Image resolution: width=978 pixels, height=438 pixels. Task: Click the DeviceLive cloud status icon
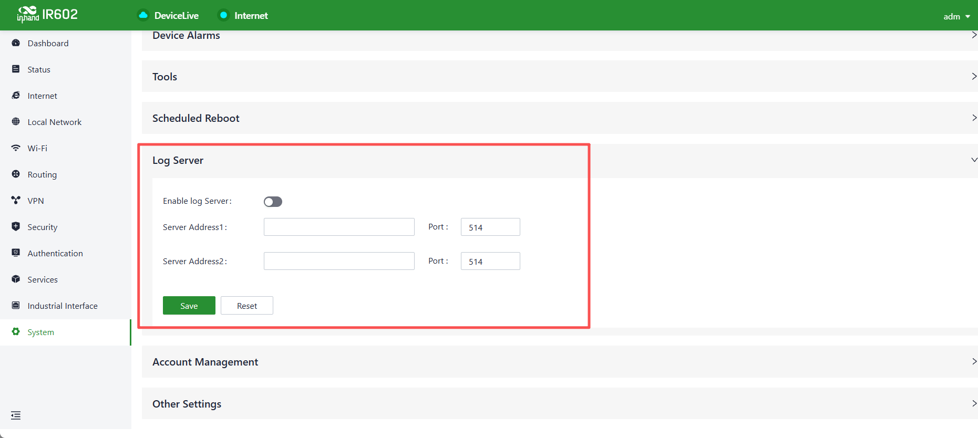(x=143, y=15)
